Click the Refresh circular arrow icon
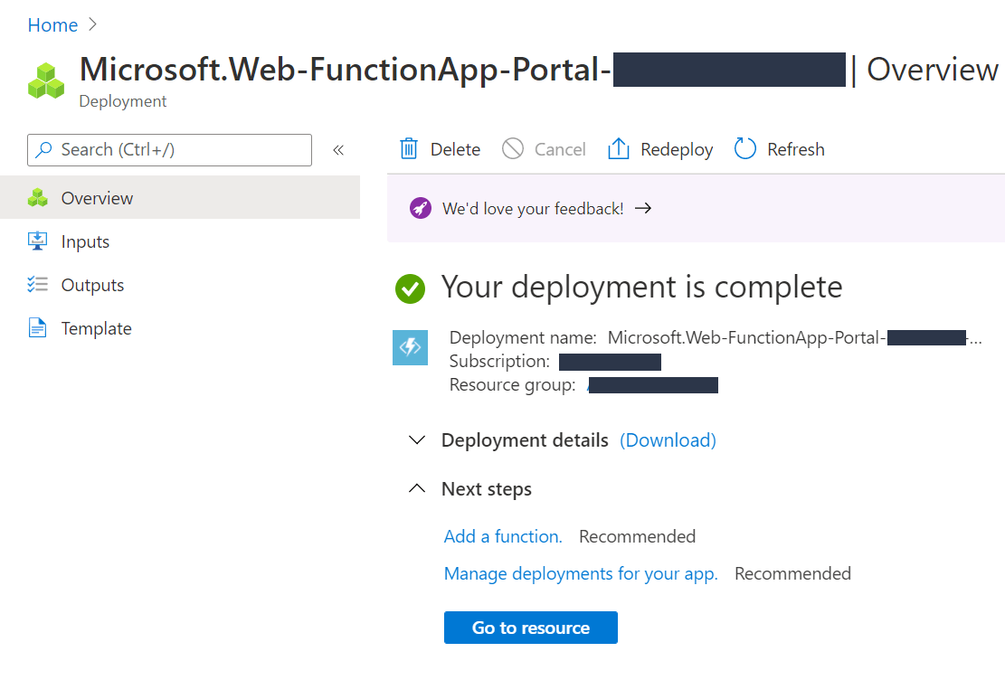 coord(745,148)
